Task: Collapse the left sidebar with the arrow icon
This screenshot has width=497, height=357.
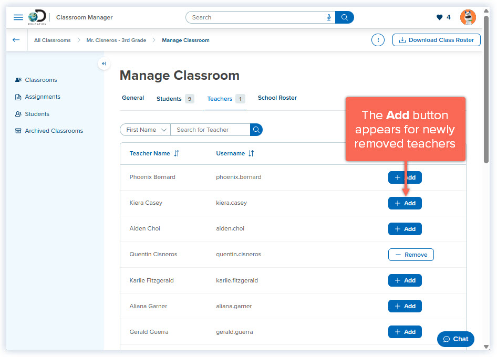Action: coord(103,64)
